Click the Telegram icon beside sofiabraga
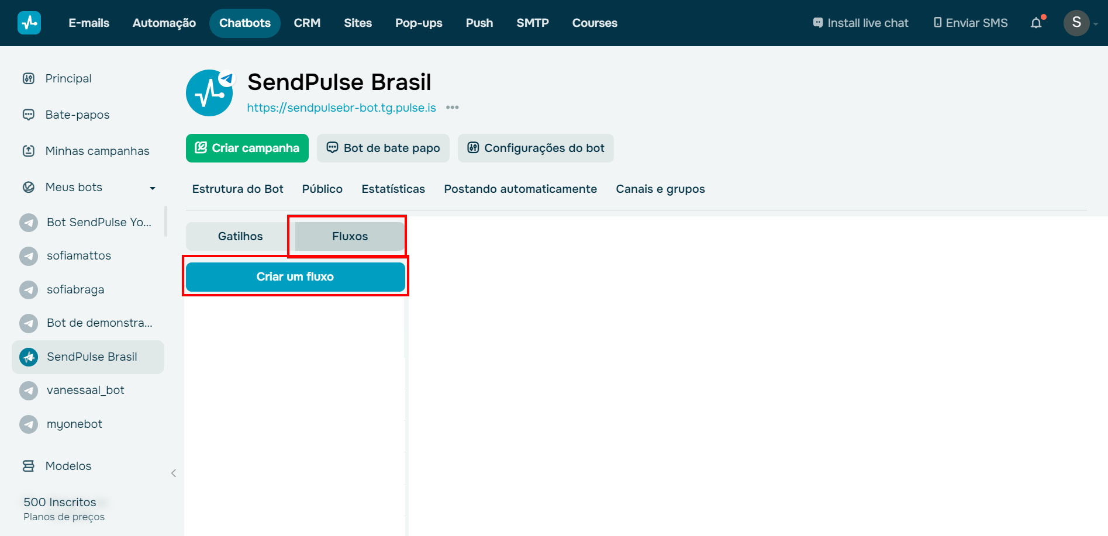The height and width of the screenshot is (536, 1108). click(x=29, y=290)
